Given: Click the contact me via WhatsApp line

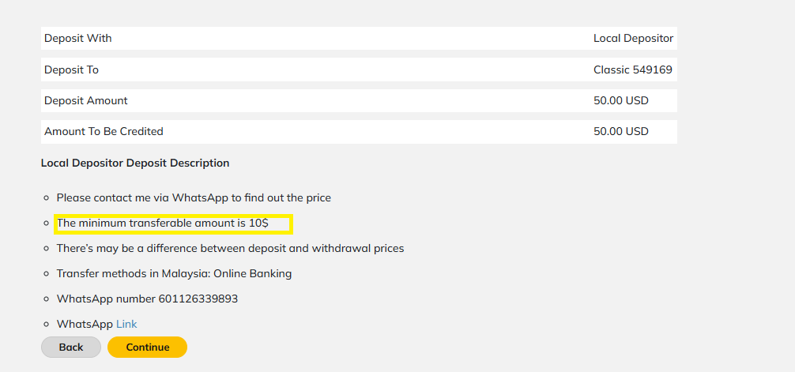Looking at the screenshot, I should [x=194, y=197].
